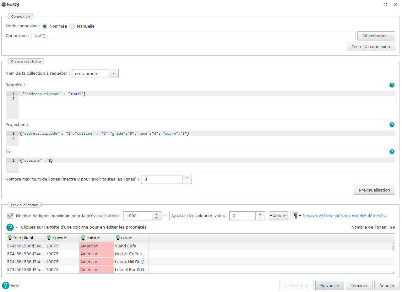This screenshot has height=292, width=402.
Task: Click the Suivant > button
Action: point(330,286)
